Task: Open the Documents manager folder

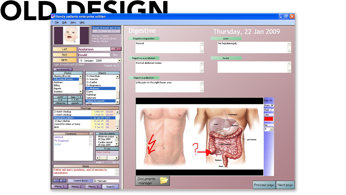Action: 152,181
